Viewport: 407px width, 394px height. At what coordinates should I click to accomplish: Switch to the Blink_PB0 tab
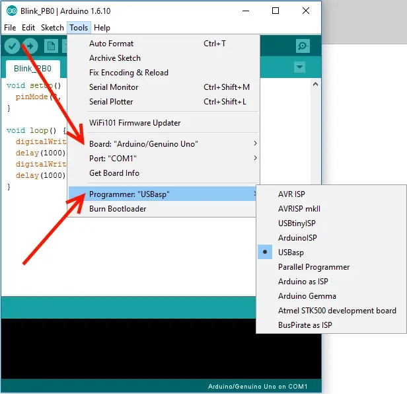[x=32, y=68]
